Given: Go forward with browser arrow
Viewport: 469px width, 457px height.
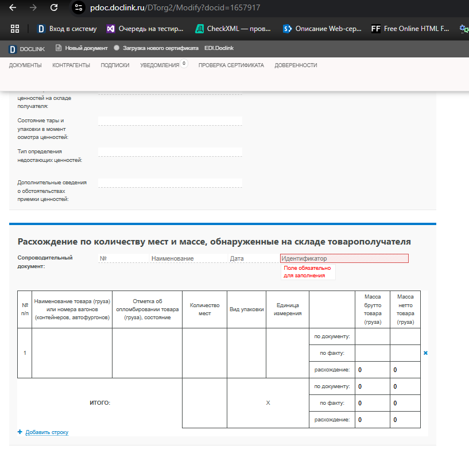Looking at the screenshot, I should coord(33,7).
